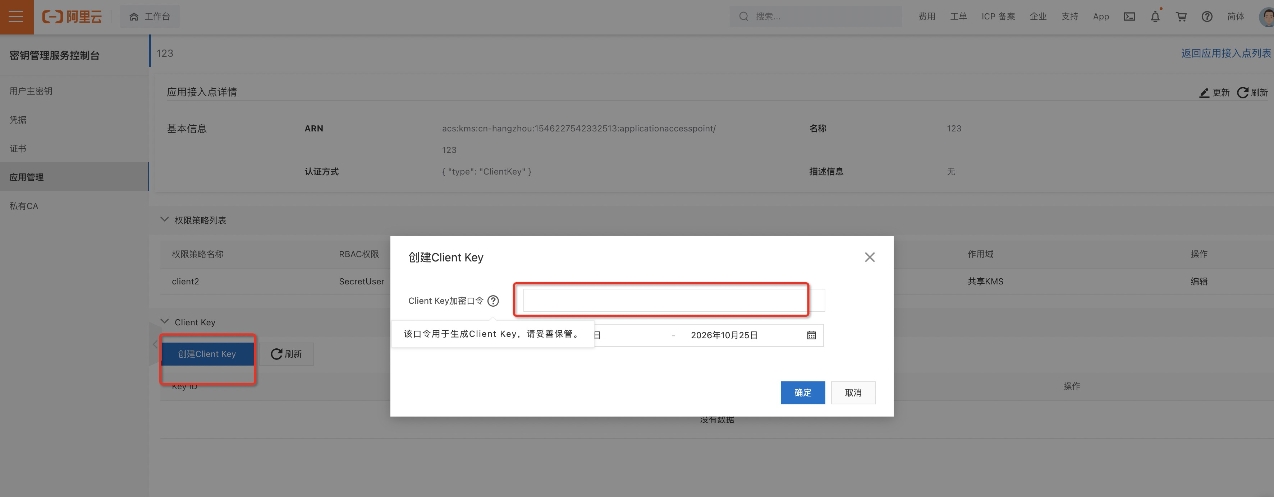
Task: Click the 2026年10月25日 end date field
Action: pos(724,335)
